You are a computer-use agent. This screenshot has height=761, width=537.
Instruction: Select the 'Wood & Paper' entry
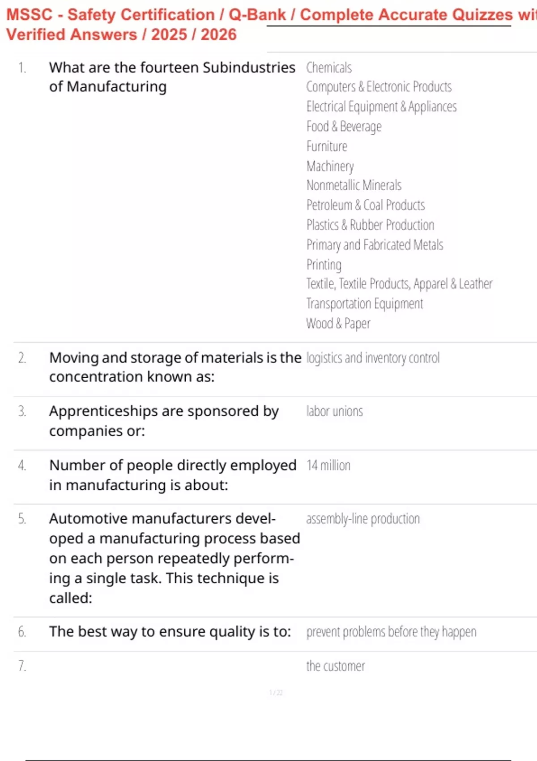click(338, 324)
